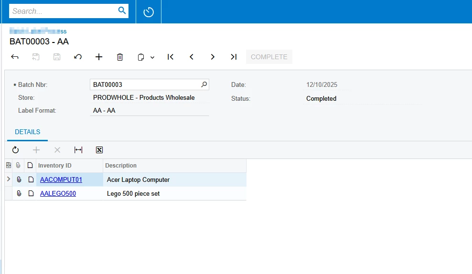Click the blurred breadcrumb link above title
472x274 pixels.
click(x=38, y=31)
